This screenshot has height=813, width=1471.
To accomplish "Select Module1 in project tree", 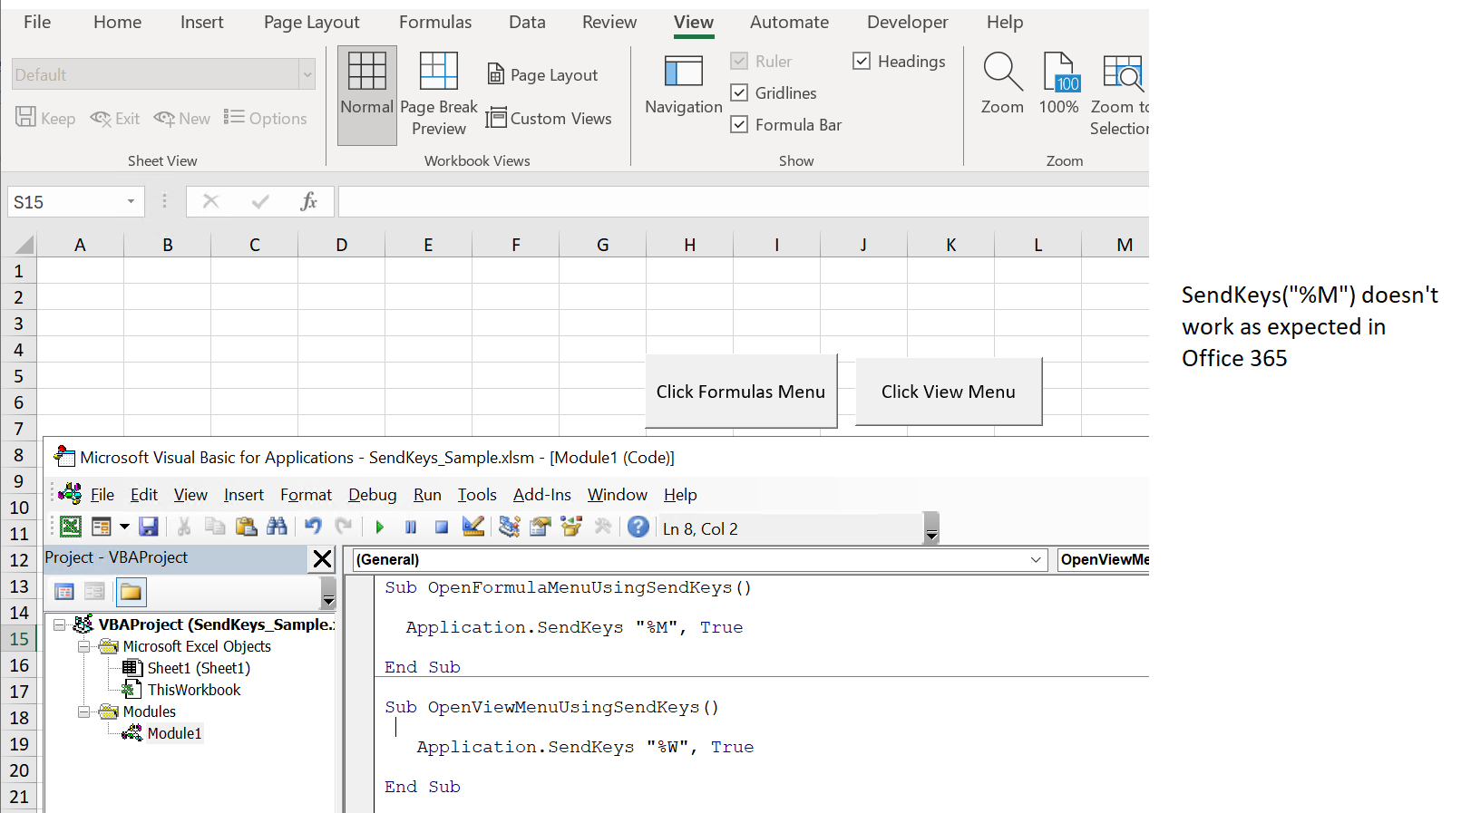I will pyautogui.click(x=174, y=733).
